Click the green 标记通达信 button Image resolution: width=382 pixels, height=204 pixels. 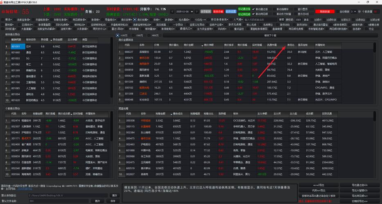tap(244, 8)
